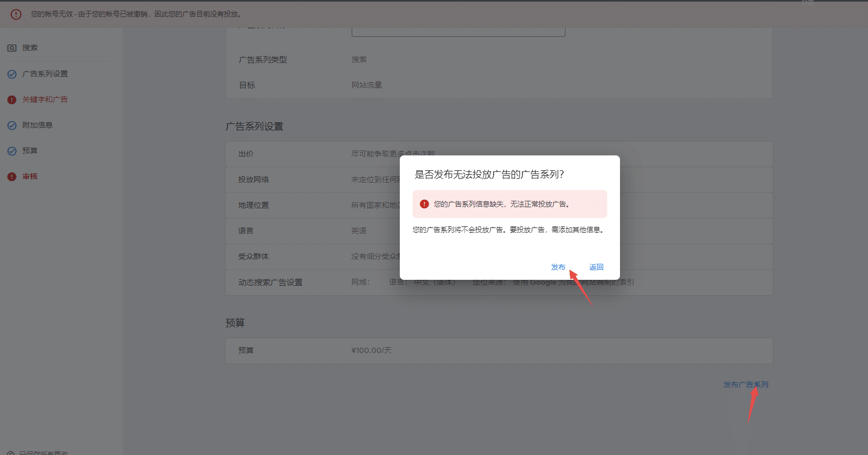The image size is (868, 455).
Task: Click the 语言 settings row
Action: (499, 231)
